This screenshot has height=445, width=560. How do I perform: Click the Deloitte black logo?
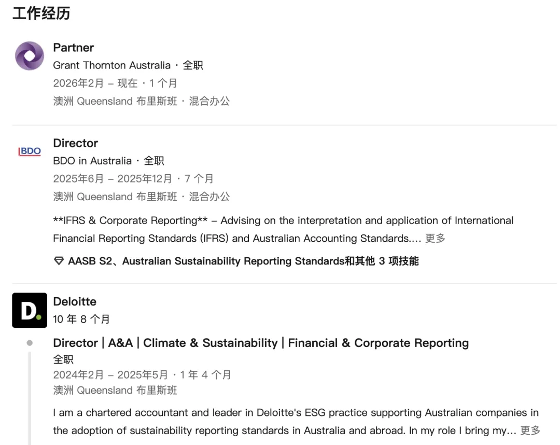pos(30,310)
